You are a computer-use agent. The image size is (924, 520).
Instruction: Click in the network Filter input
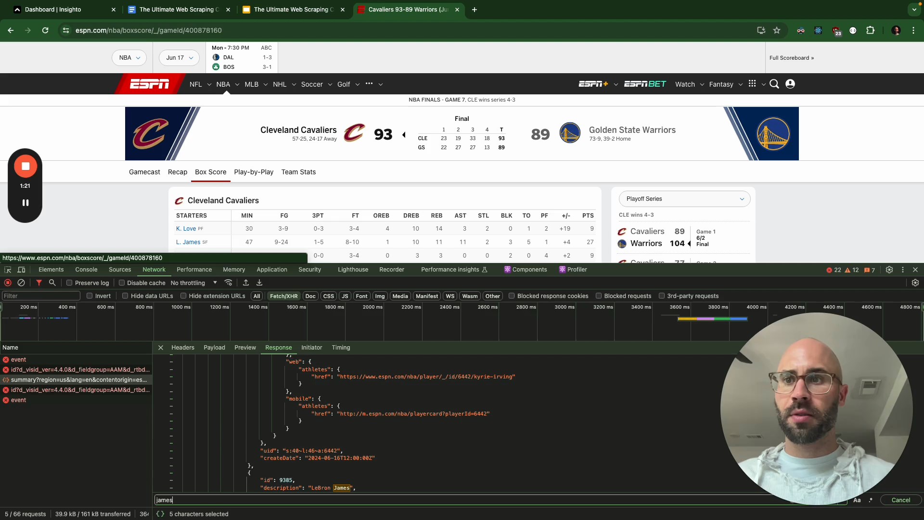(x=41, y=296)
